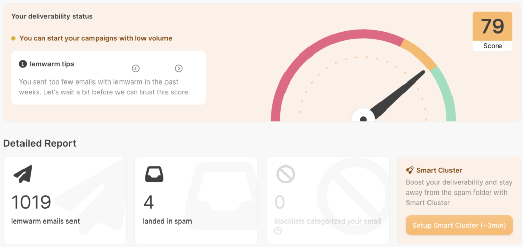
Task: Click the Smart Cluster rocket icon
Action: pos(410,170)
